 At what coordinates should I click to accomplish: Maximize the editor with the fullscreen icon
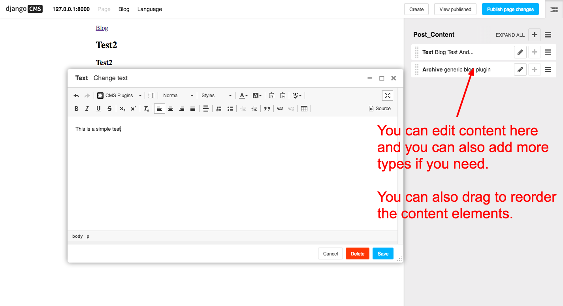pos(387,96)
